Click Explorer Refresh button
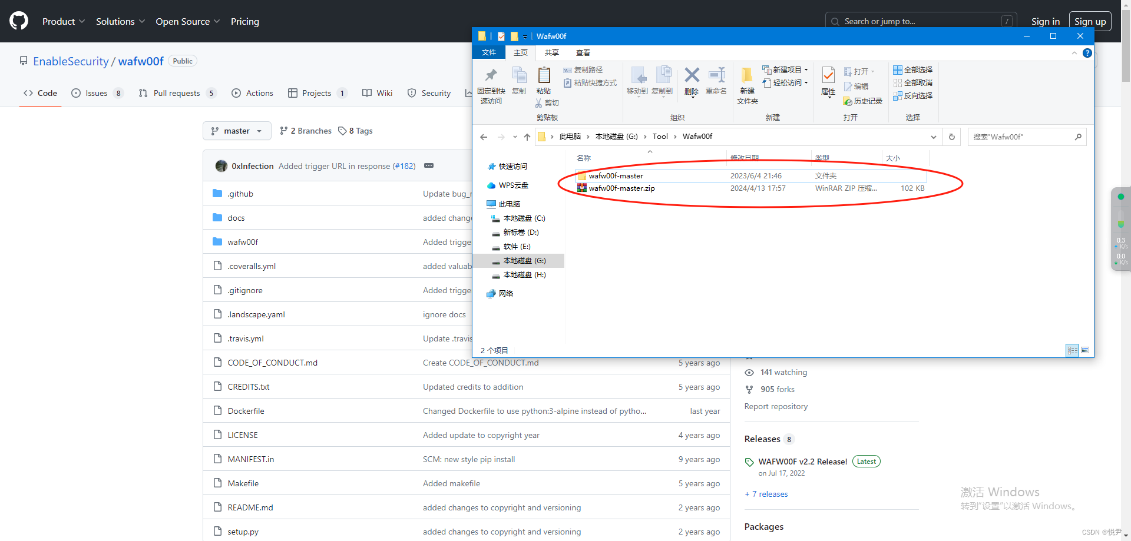This screenshot has width=1131, height=541. pyautogui.click(x=951, y=137)
